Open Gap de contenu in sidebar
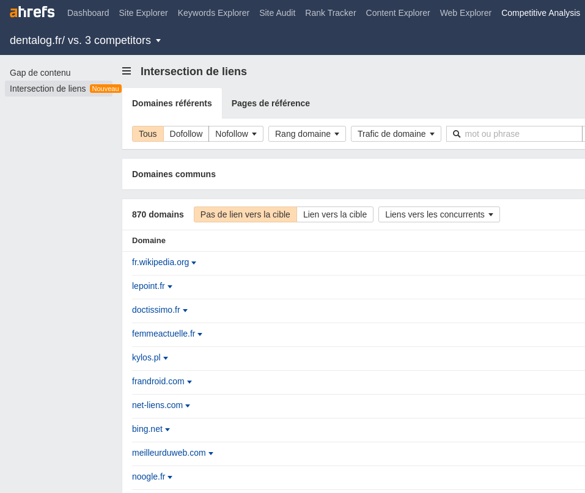The width and height of the screenshot is (585, 493). pyautogui.click(x=40, y=73)
